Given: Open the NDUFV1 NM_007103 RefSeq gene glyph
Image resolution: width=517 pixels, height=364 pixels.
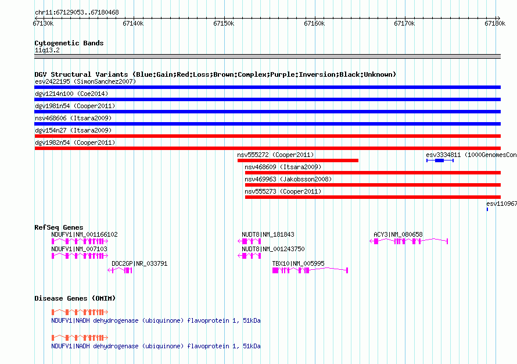Looking at the screenshot, I should point(80,256).
